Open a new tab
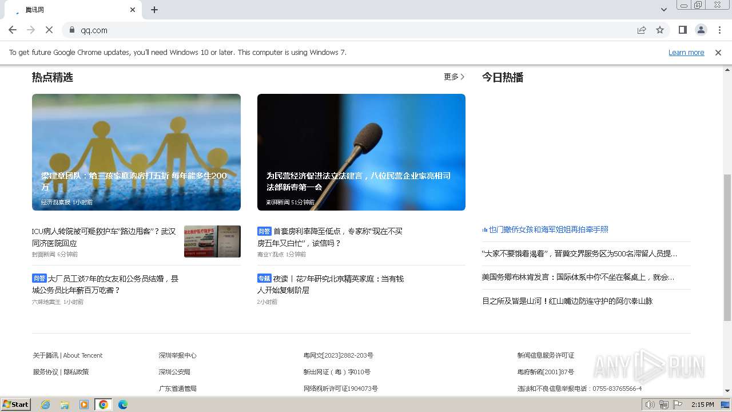The image size is (732, 412). click(154, 10)
